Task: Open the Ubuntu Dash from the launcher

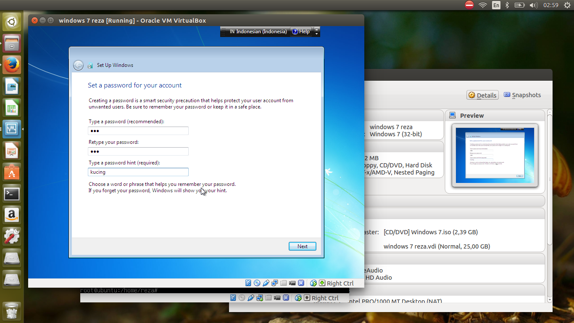Action: coord(12,21)
